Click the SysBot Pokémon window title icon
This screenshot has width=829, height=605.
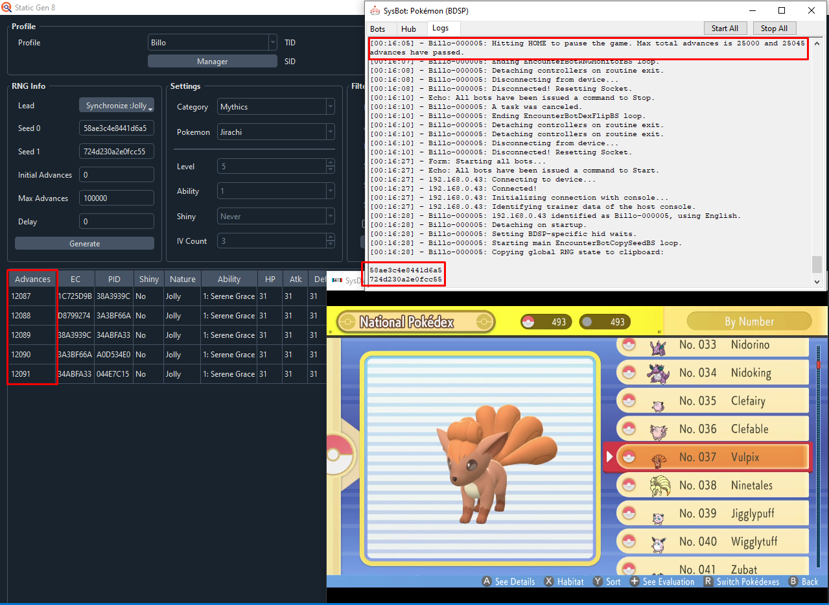[x=375, y=10]
